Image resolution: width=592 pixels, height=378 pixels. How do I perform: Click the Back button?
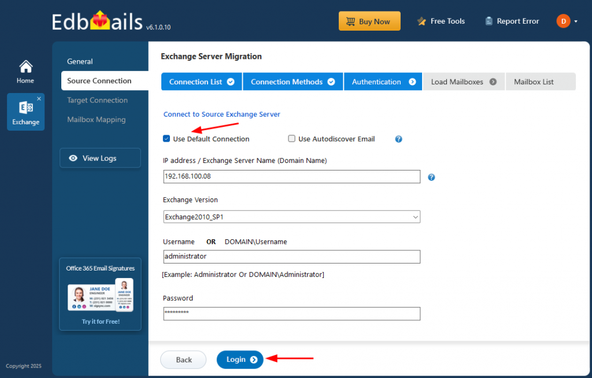coord(183,360)
